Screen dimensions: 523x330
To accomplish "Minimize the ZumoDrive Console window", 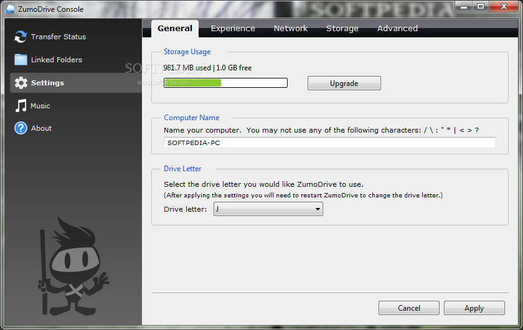I will tap(464, 6).
